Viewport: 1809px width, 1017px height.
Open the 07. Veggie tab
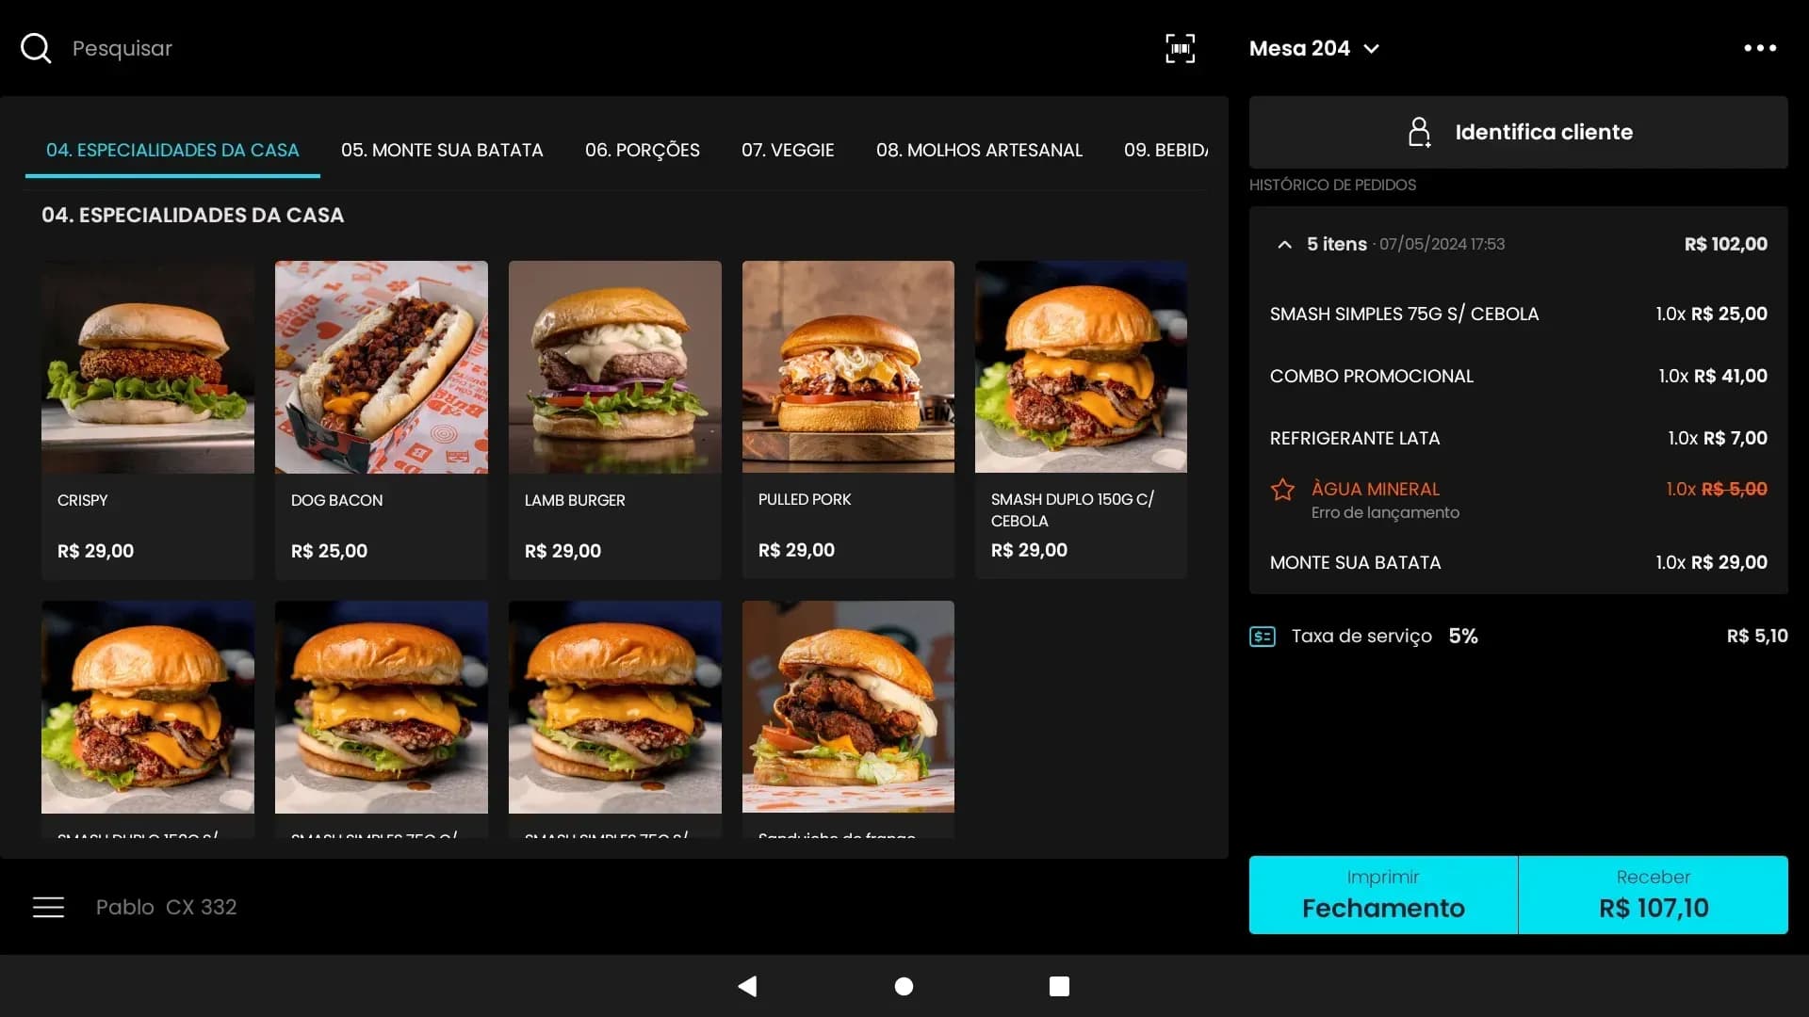[x=788, y=150]
